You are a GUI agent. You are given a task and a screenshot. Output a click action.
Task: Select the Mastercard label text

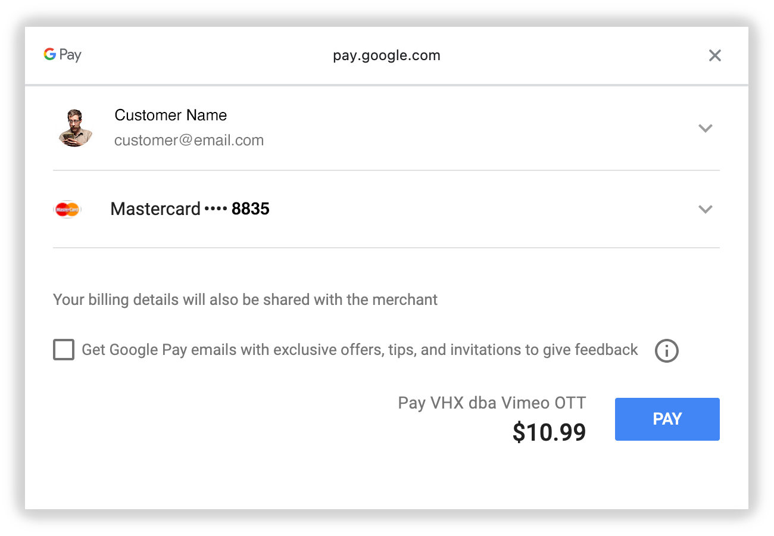(155, 209)
